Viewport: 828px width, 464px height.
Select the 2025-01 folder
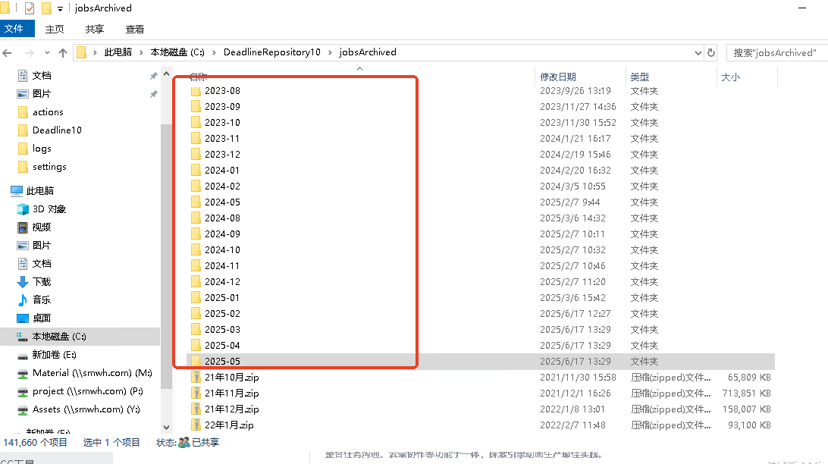coord(222,298)
